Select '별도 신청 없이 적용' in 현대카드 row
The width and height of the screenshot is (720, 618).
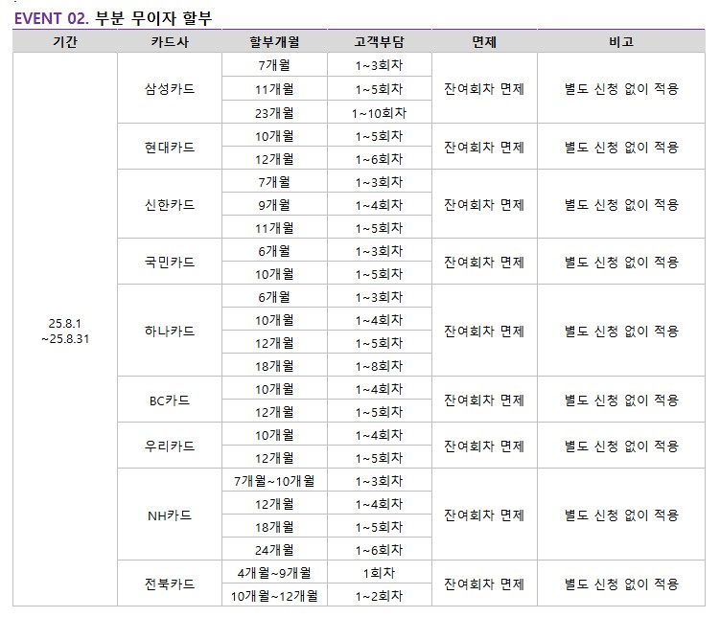pos(621,148)
